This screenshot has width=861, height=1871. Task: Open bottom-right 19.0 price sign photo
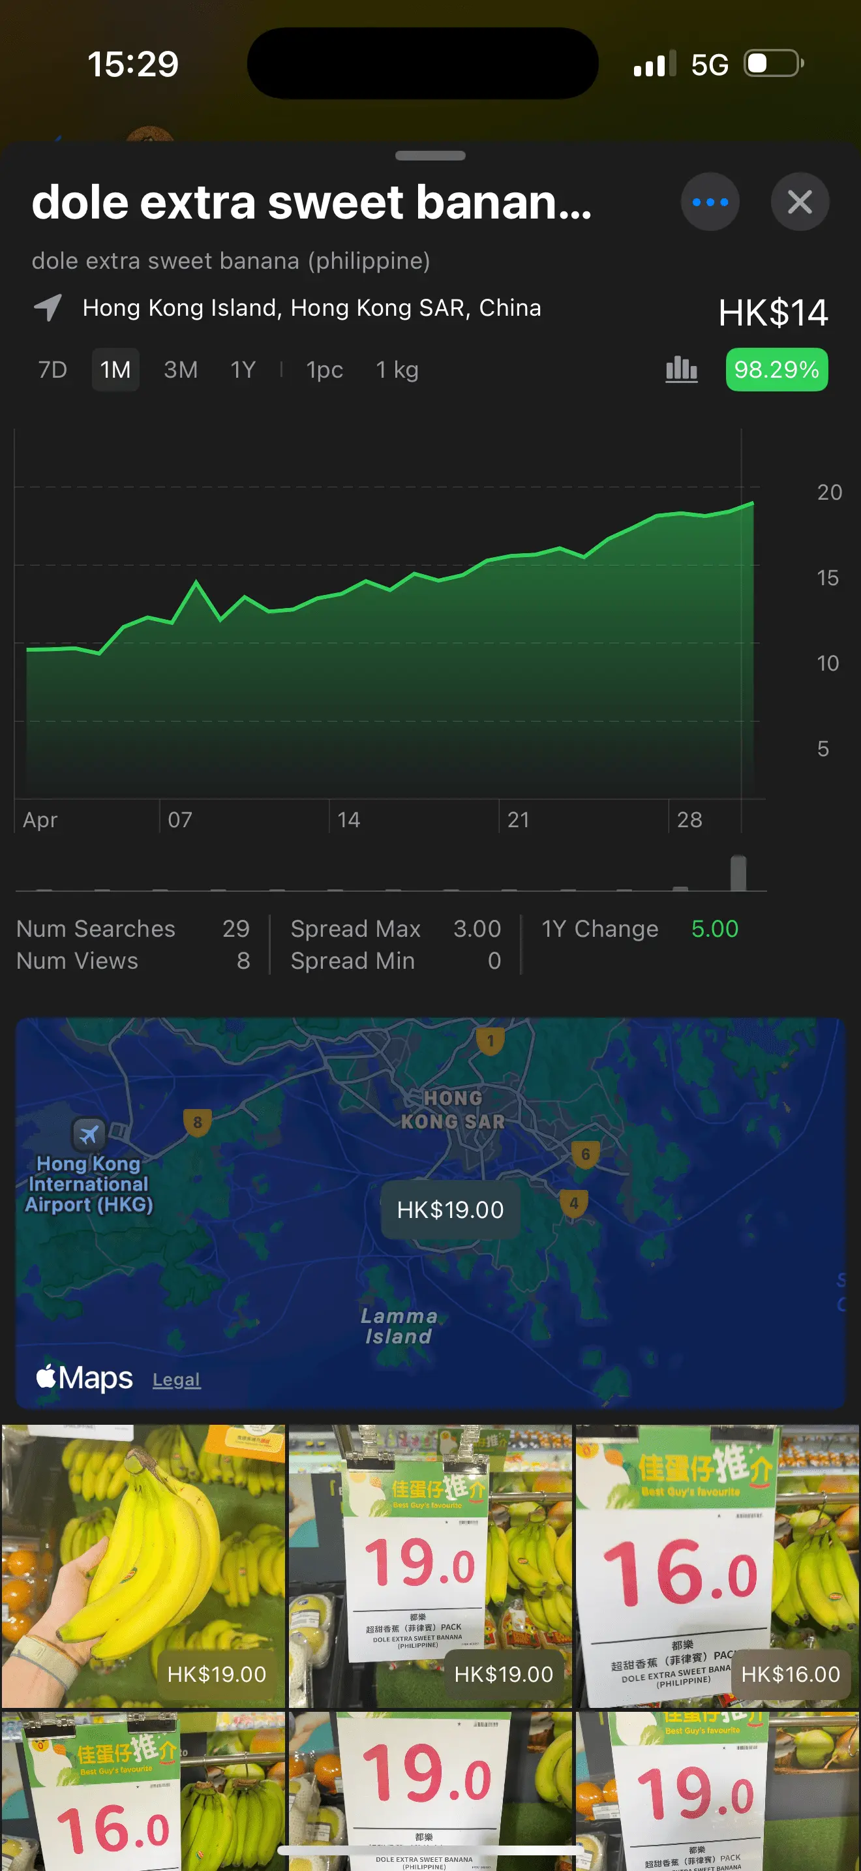pyautogui.click(x=717, y=1791)
